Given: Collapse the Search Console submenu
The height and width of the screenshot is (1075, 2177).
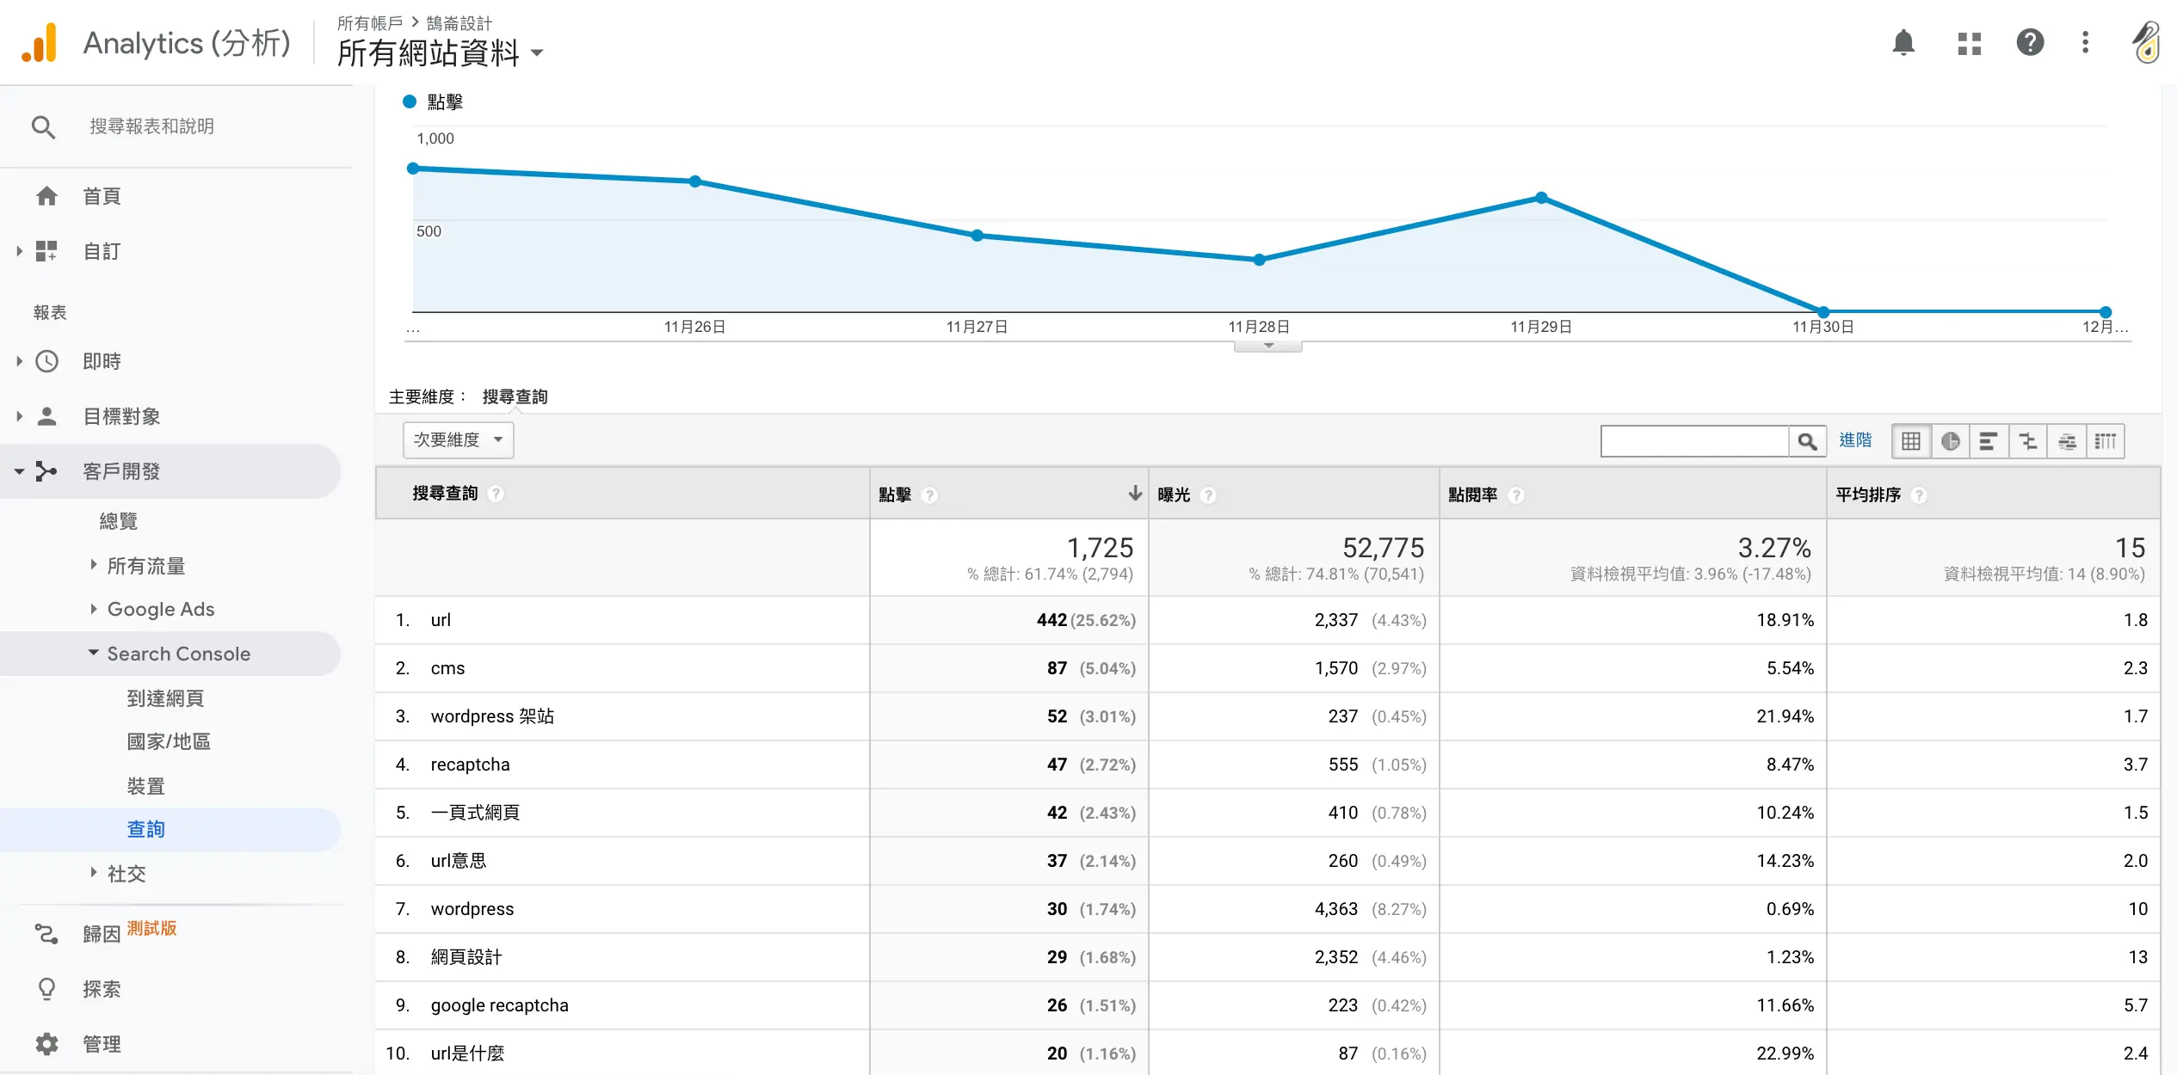Looking at the screenshot, I should [x=93, y=653].
